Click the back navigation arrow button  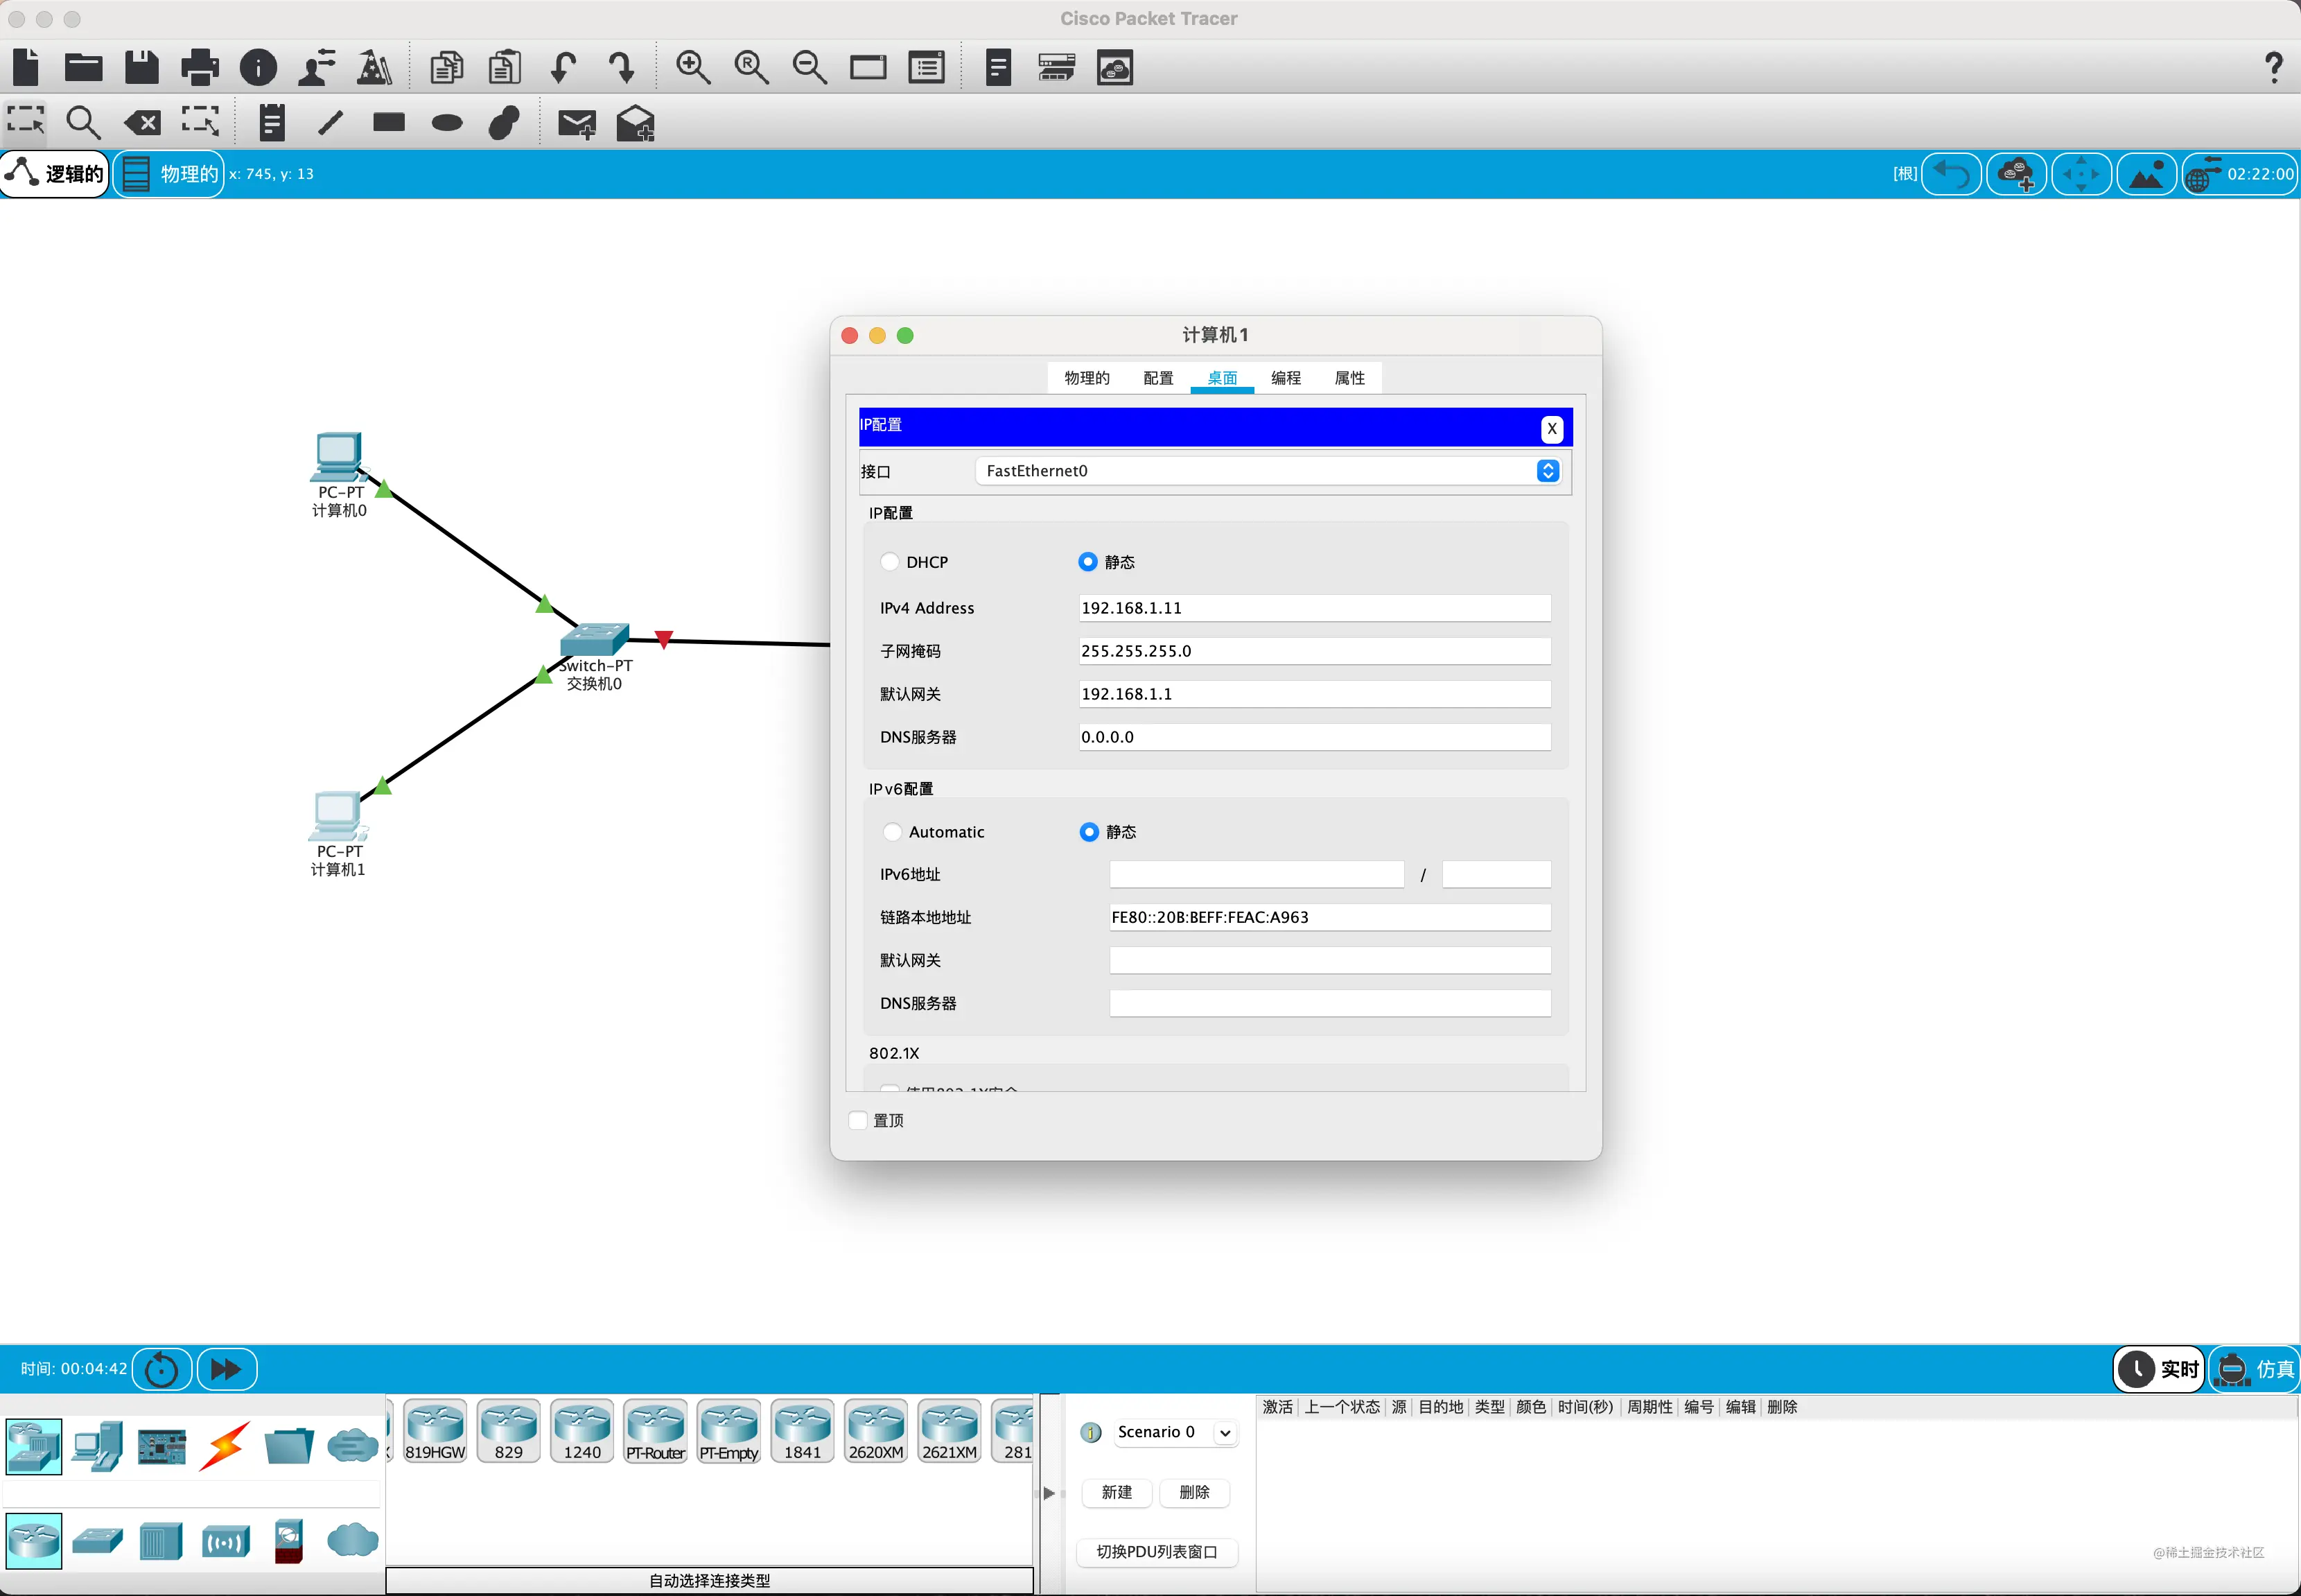[1951, 174]
